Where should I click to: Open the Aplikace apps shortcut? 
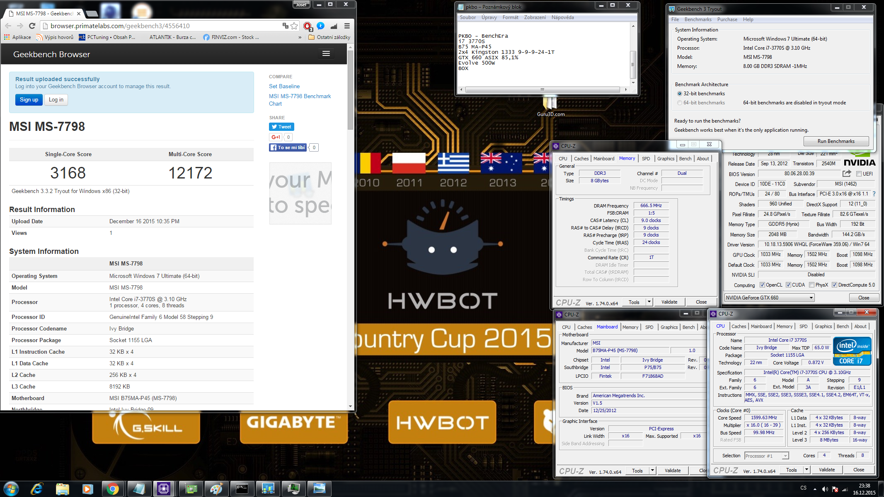pyautogui.click(x=17, y=37)
